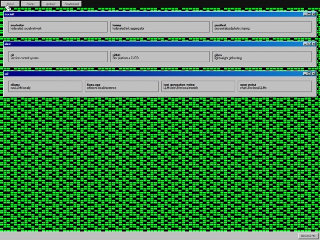Open the pixelfed decentralized photo sharing card

pos(262,27)
